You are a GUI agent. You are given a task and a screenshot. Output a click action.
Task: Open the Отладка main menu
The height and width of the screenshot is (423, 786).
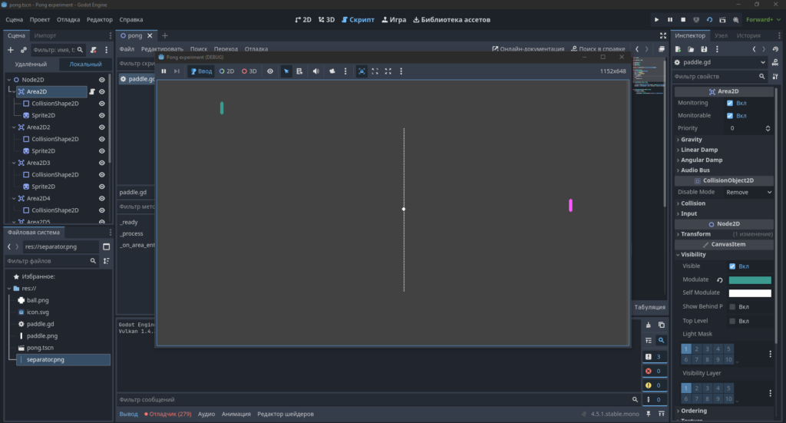tap(68, 19)
